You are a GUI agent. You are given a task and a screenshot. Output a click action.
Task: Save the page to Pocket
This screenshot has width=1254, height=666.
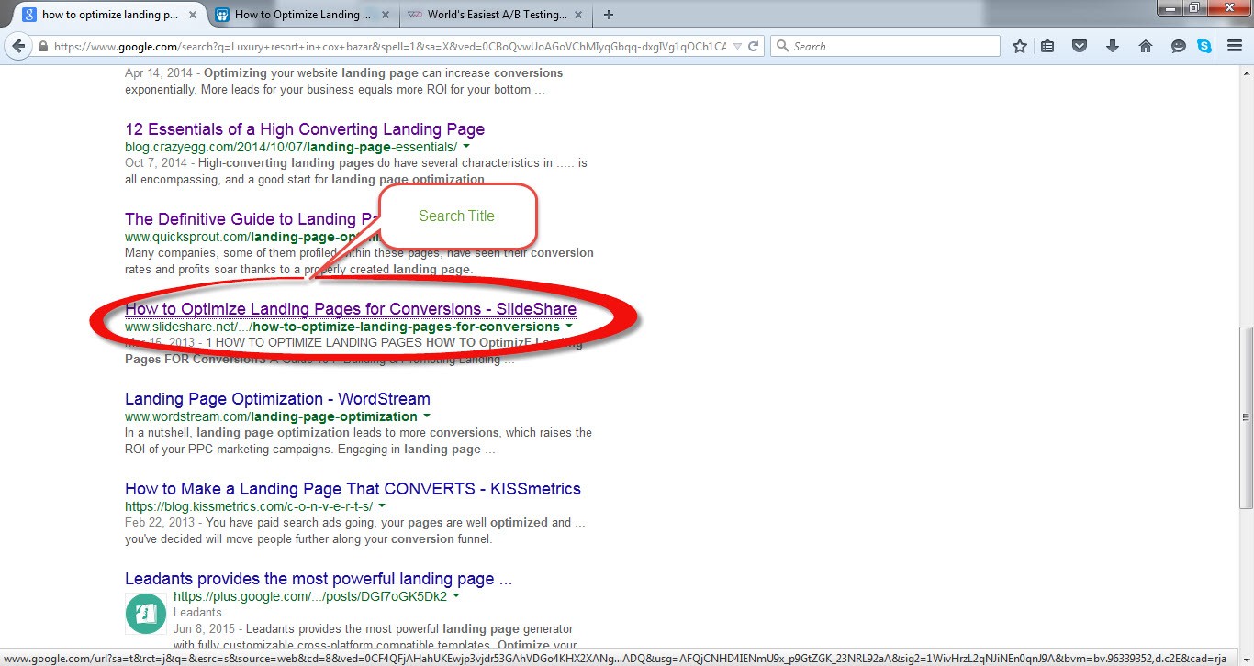(1080, 46)
